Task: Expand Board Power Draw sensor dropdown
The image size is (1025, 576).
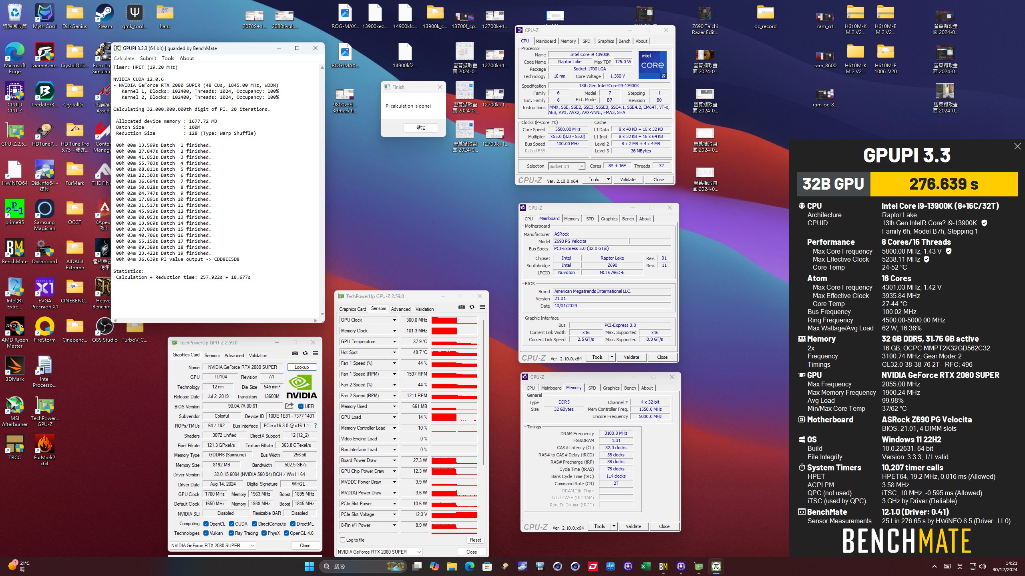Action: 394,460
